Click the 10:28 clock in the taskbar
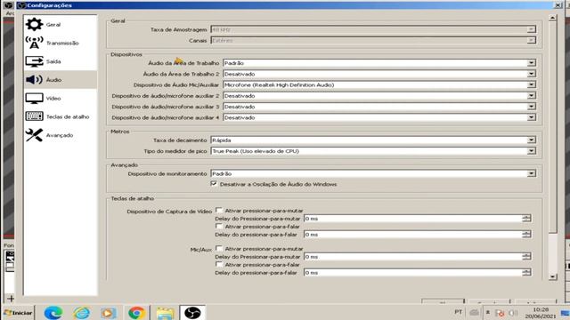This screenshot has height=320, width=570. [x=541, y=309]
